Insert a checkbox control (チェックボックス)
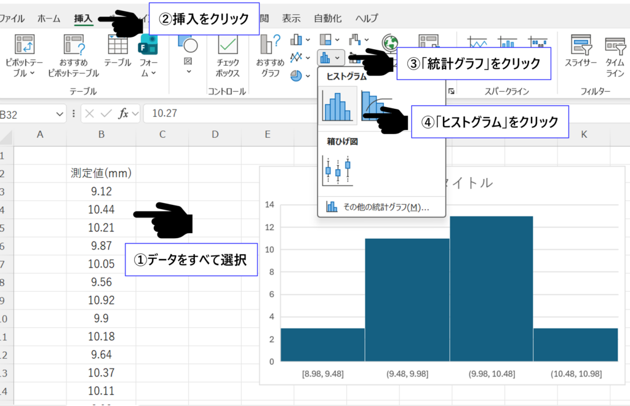Screen dimensions: 630x406 tap(228, 54)
